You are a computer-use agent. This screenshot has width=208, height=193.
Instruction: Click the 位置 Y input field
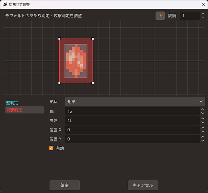(132, 139)
